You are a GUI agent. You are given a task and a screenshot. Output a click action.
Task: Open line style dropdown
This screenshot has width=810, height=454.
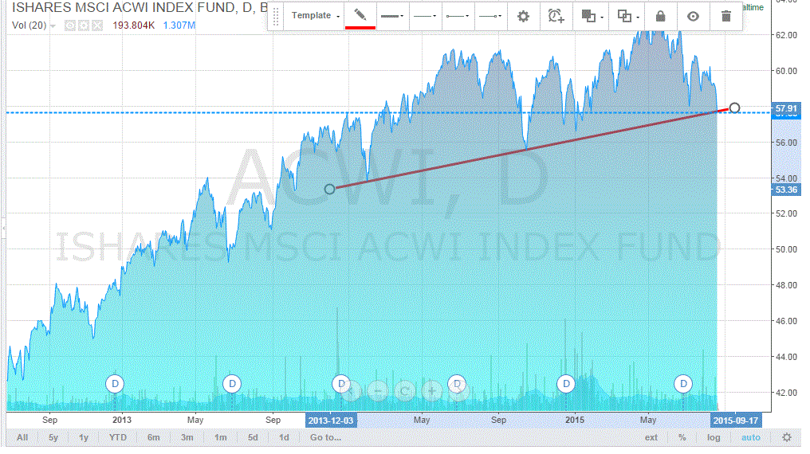pos(425,17)
